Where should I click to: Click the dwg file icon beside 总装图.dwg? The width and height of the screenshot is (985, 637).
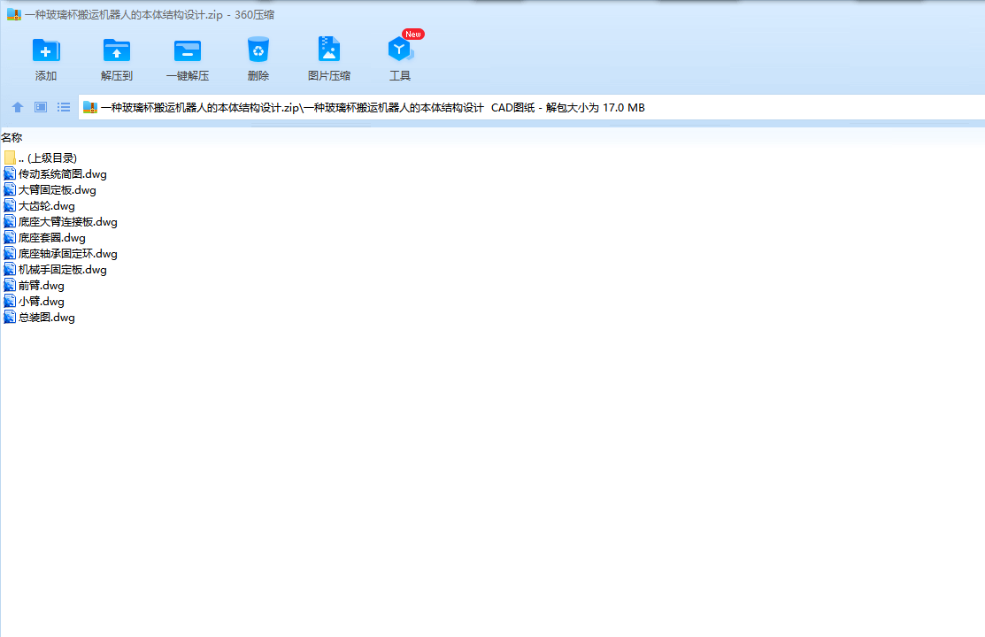[10, 317]
